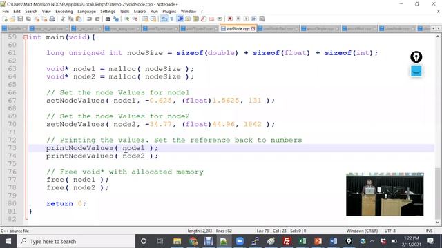Click the Paste toolbar icon
This screenshot has width=442, height=248.
pyautogui.click(x=79, y=19)
